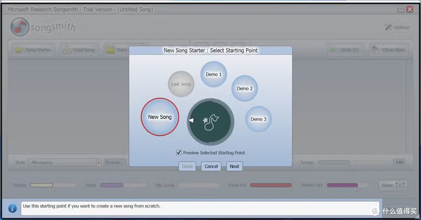Open the Song Starter toolbar button
The image size is (421, 220).
click(x=33, y=50)
